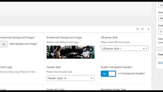Remove the breadcrumb background image
Viewport: 163px width, 92px height.
pos(91,49)
